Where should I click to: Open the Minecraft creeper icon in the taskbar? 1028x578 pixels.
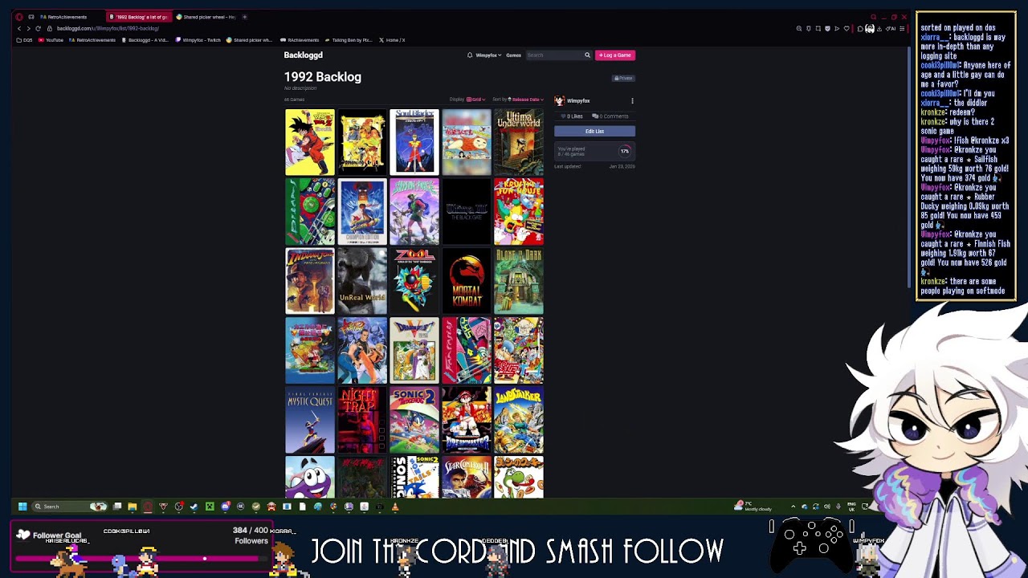point(210,507)
